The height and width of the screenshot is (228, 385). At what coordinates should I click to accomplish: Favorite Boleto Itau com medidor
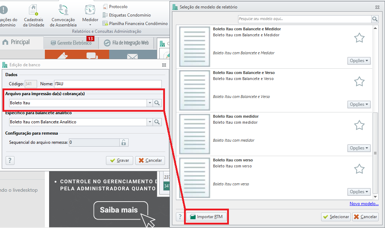[359, 125]
